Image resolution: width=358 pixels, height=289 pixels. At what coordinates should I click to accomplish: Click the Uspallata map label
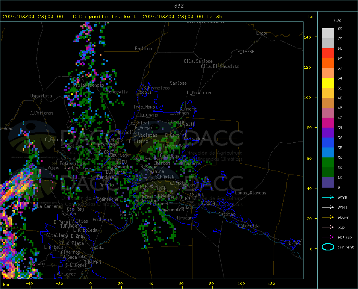[x=41, y=96]
